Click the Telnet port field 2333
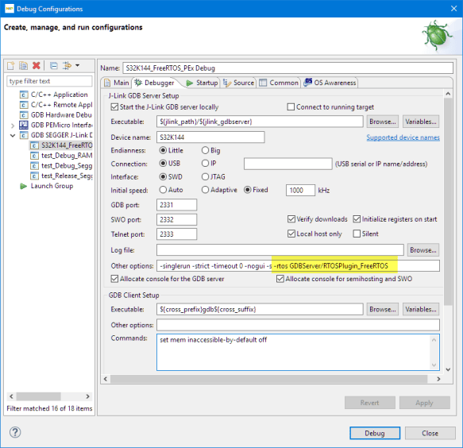Screen dimensions: 463x448 176,234
